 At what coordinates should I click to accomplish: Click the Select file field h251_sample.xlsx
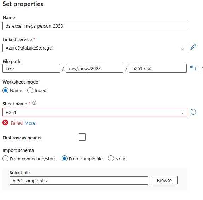79,181
